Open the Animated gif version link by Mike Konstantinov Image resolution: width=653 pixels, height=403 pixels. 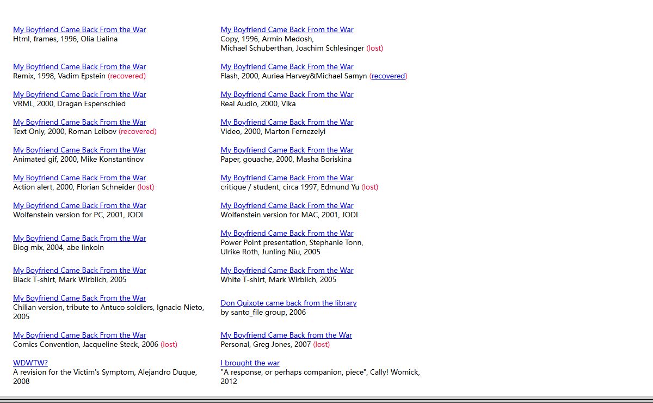coord(79,150)
